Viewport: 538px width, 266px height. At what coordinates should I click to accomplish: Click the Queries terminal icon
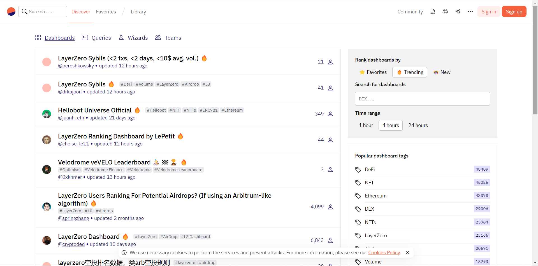(x=85, y=37)
